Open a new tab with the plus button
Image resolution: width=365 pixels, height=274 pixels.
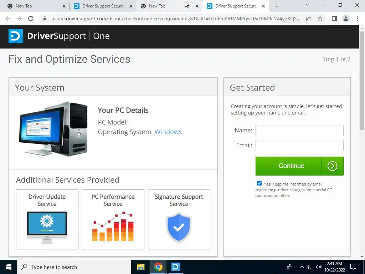click(277, 6)
